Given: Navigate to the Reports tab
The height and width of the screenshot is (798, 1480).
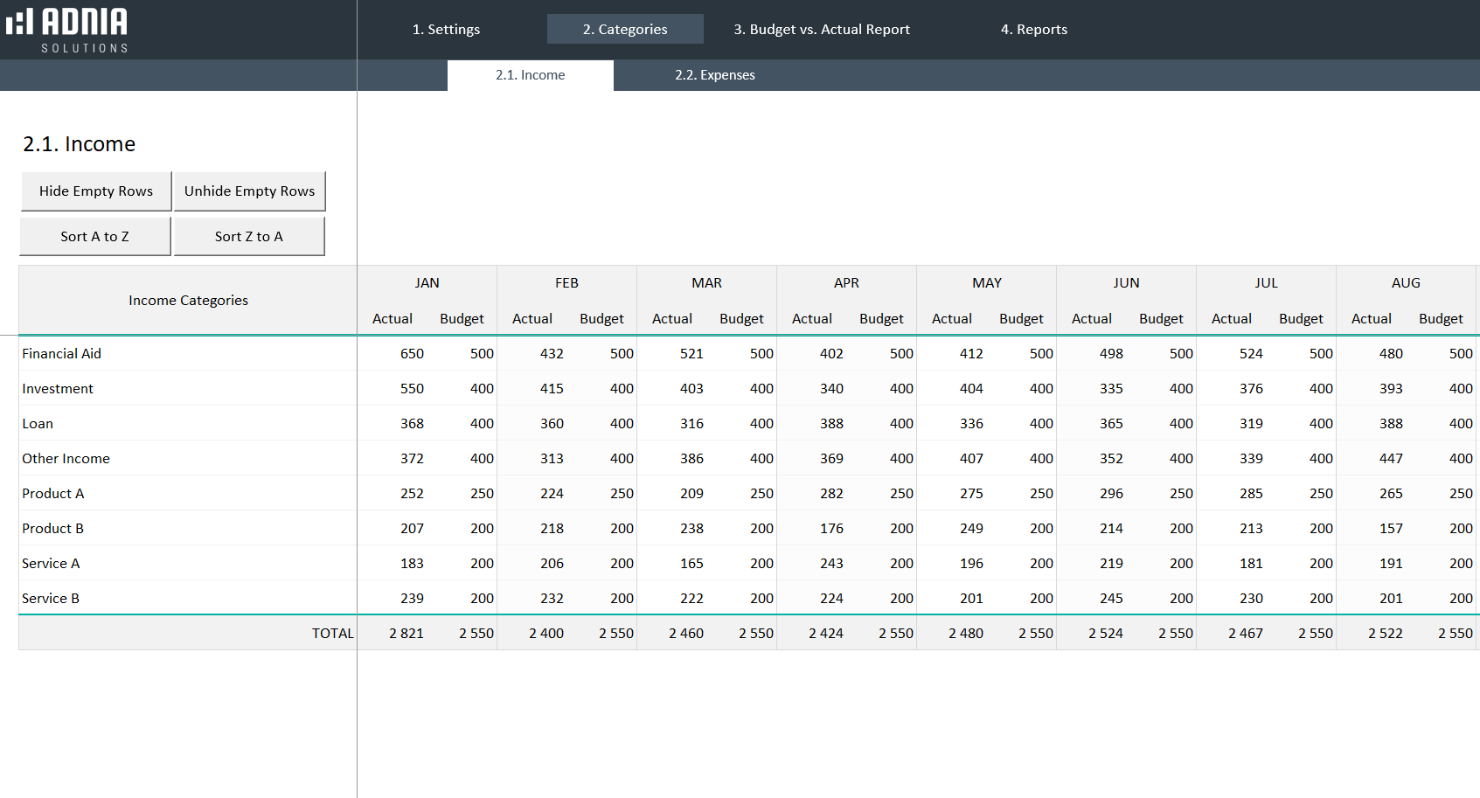Looking at the screenshot, I should coord(1034,29).
